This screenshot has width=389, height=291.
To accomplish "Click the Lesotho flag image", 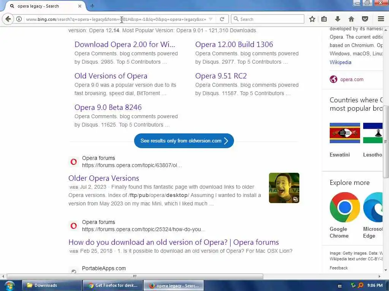I will coord(373,133).
